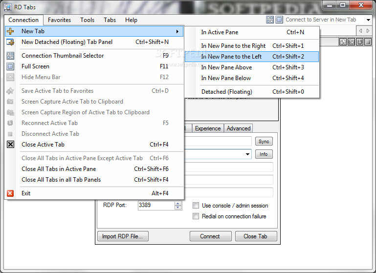
Task: Click the text field beside the Sync button
Action: click(218, 141)
